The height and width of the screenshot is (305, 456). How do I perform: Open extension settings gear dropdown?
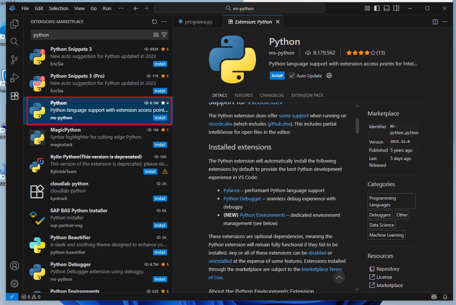point(329,76)
